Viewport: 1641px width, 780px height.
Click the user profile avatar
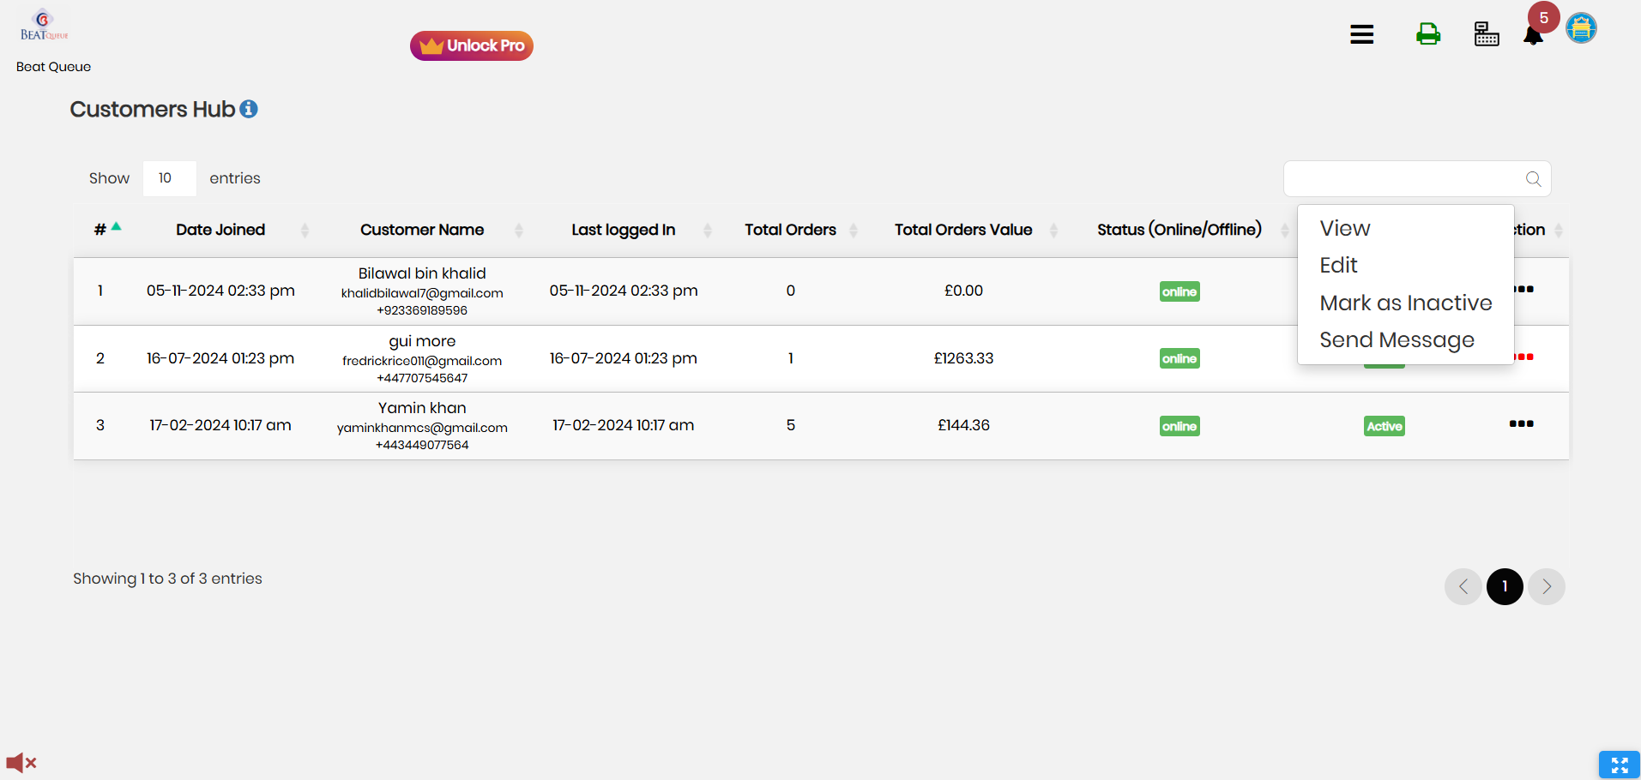coord(1581,28)
